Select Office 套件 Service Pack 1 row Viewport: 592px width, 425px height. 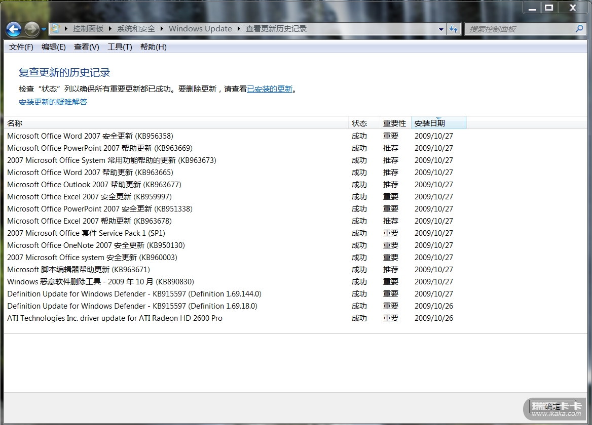pyautogui.click(x=236, y=233)
